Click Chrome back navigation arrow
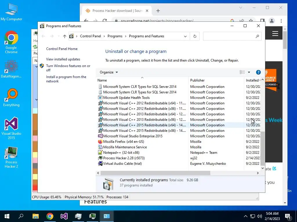 pos(86,21)
